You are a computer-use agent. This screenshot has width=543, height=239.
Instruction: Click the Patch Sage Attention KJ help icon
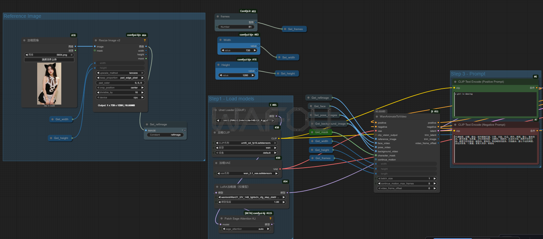(x=270, y=219)
